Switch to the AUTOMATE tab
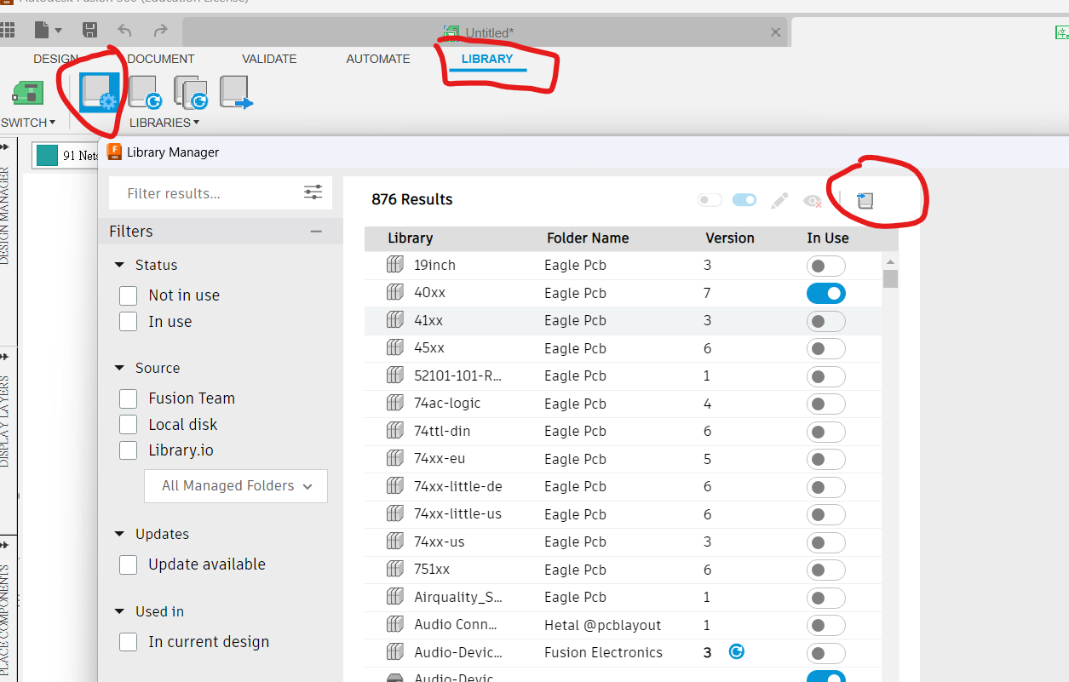This screenshot has height=682, width=1069. tap(378, 59)
